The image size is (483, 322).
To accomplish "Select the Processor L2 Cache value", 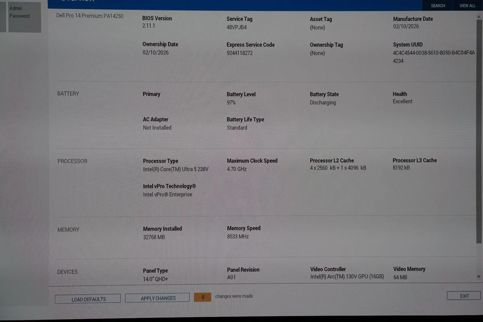I will coord(338,168).
